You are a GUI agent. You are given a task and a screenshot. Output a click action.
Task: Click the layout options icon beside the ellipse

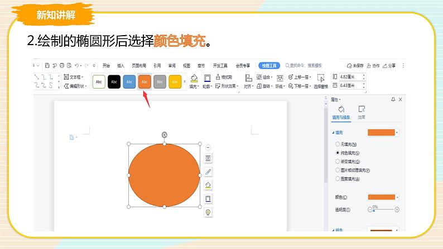[x=208, y=158]
